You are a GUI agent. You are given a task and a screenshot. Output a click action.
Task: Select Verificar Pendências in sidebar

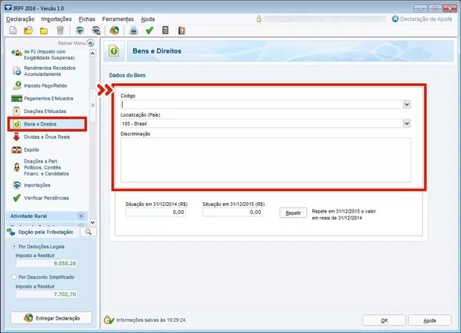point(45,198)
